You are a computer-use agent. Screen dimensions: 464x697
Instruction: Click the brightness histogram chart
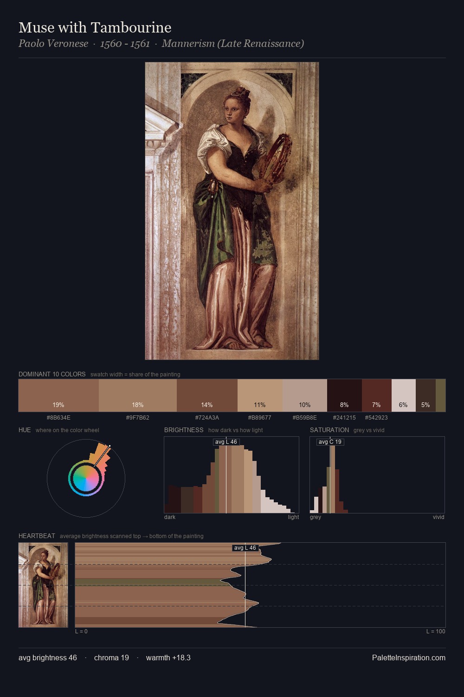(x=232, y=475)
